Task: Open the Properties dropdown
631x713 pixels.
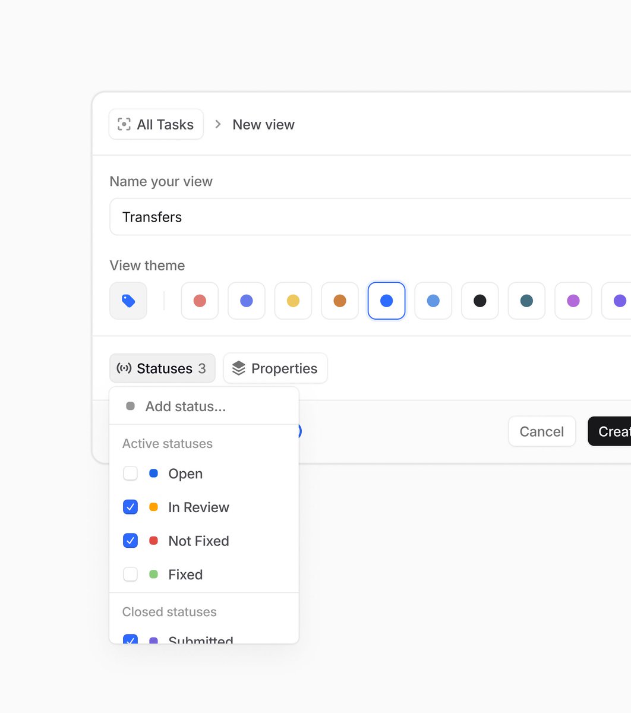Action: pos(275,368)
